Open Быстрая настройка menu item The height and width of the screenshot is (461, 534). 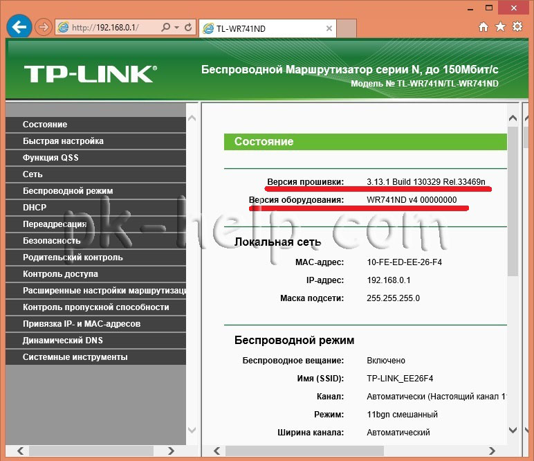[95, 141]
